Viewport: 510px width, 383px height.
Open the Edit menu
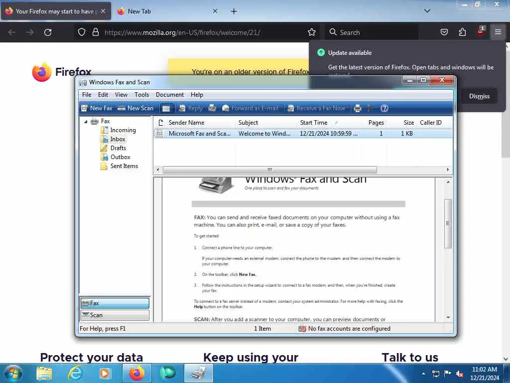click(103, 95)
